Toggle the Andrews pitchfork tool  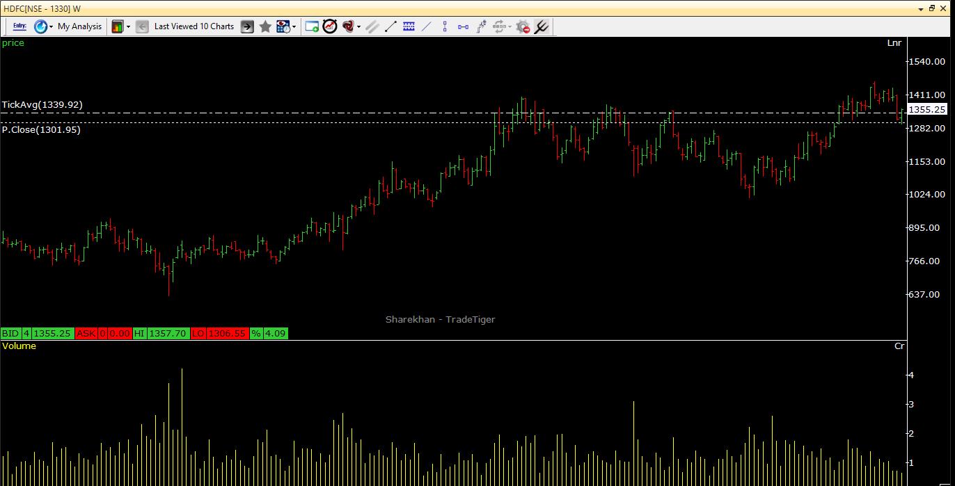coord(541,26)
